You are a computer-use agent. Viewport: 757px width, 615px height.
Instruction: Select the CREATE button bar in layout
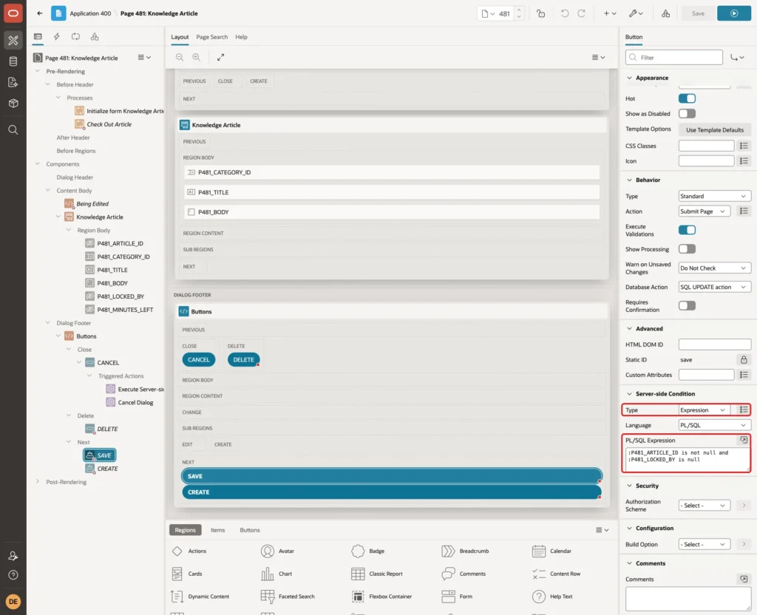click(392, 492)
